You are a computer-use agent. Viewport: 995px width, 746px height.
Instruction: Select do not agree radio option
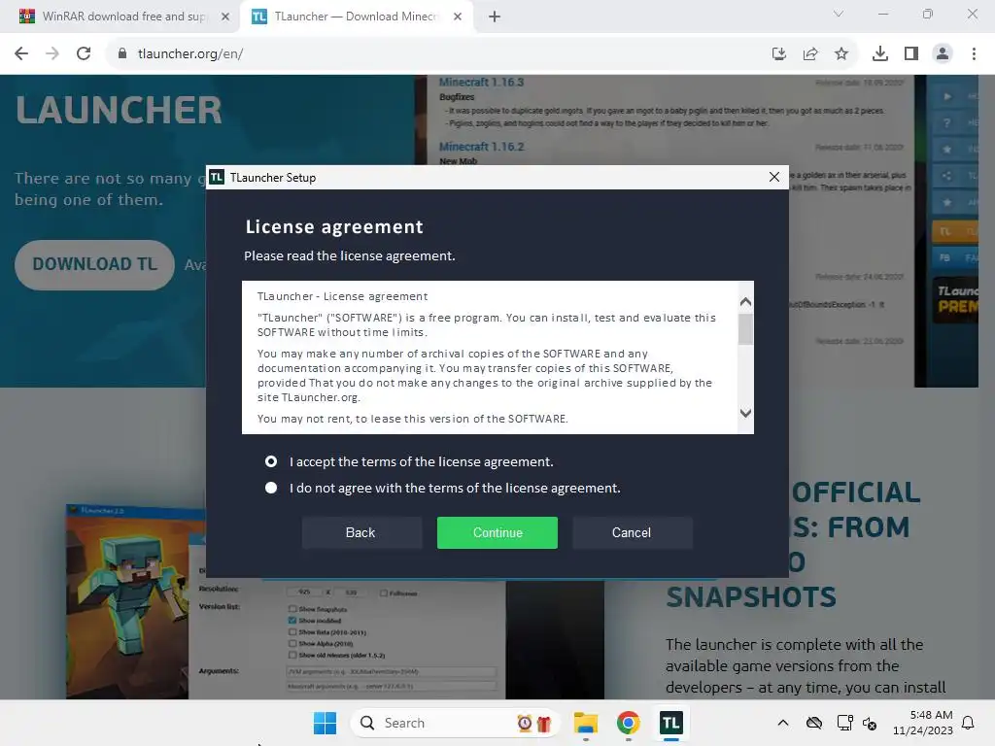click(x=271, y=488)
